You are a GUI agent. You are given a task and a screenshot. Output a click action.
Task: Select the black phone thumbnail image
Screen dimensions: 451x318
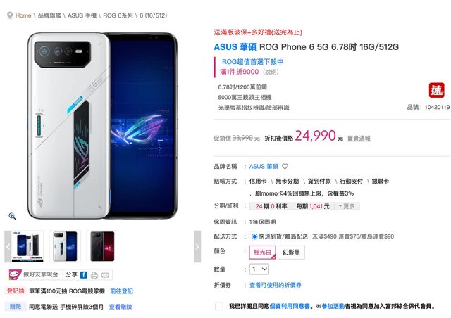(x=102, y=246)
